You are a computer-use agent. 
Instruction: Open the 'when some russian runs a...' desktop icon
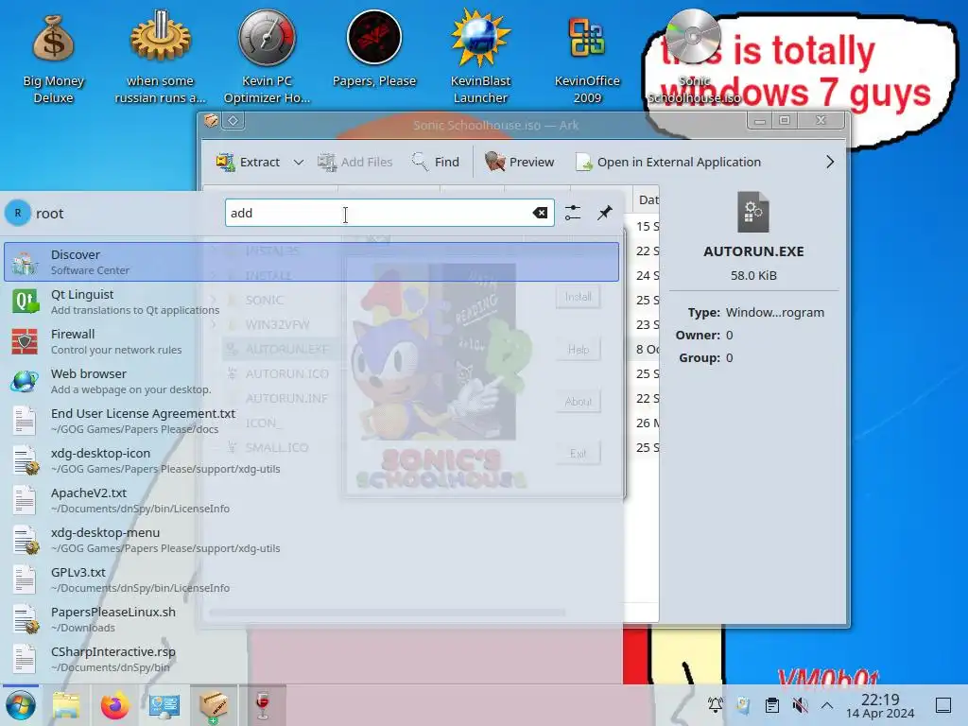click(160, 57)
